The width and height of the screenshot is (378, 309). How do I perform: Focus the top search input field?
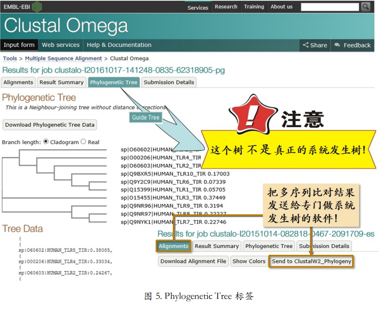click(330, 7)
